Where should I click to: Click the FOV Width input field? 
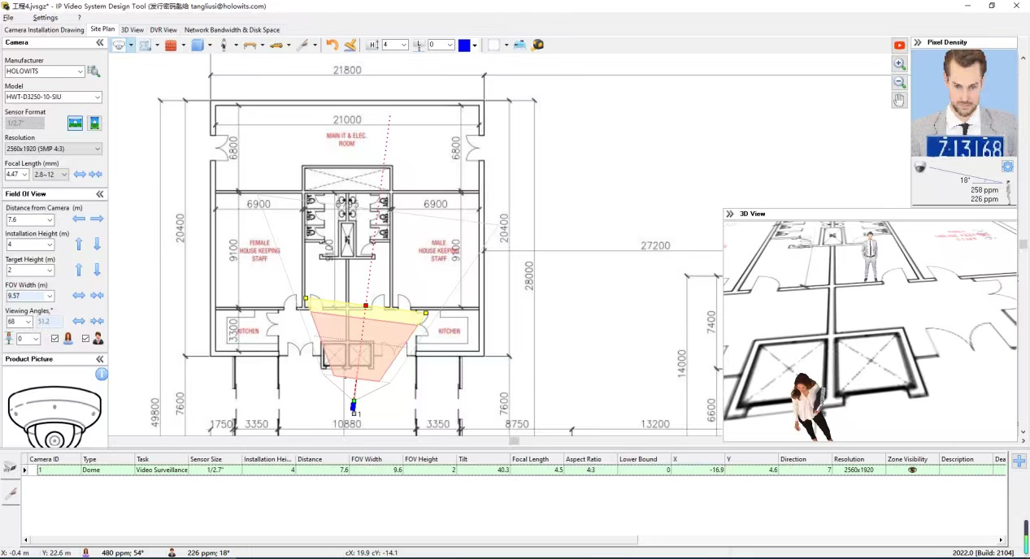pos(25,296)
